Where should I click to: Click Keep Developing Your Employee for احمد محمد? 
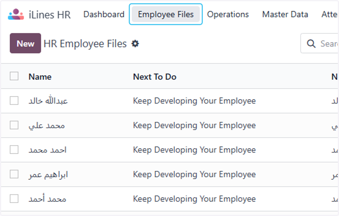pyautogui.click(x=194, y=150)
